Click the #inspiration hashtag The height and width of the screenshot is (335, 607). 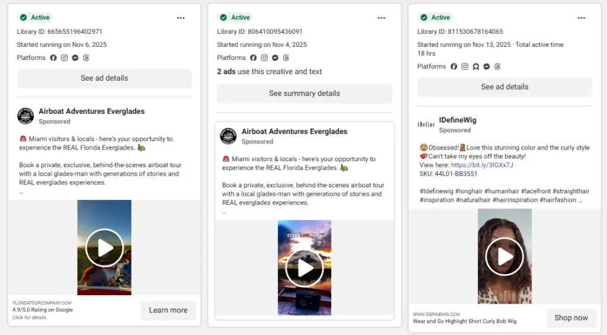437,200
